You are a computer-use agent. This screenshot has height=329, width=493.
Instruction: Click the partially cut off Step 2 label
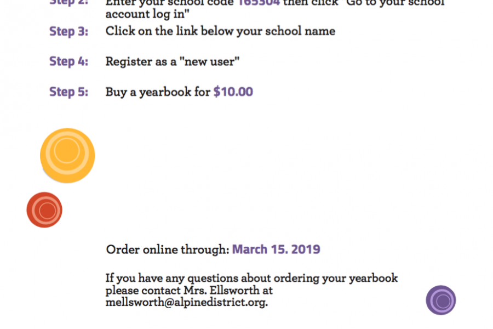click(68, 3)
